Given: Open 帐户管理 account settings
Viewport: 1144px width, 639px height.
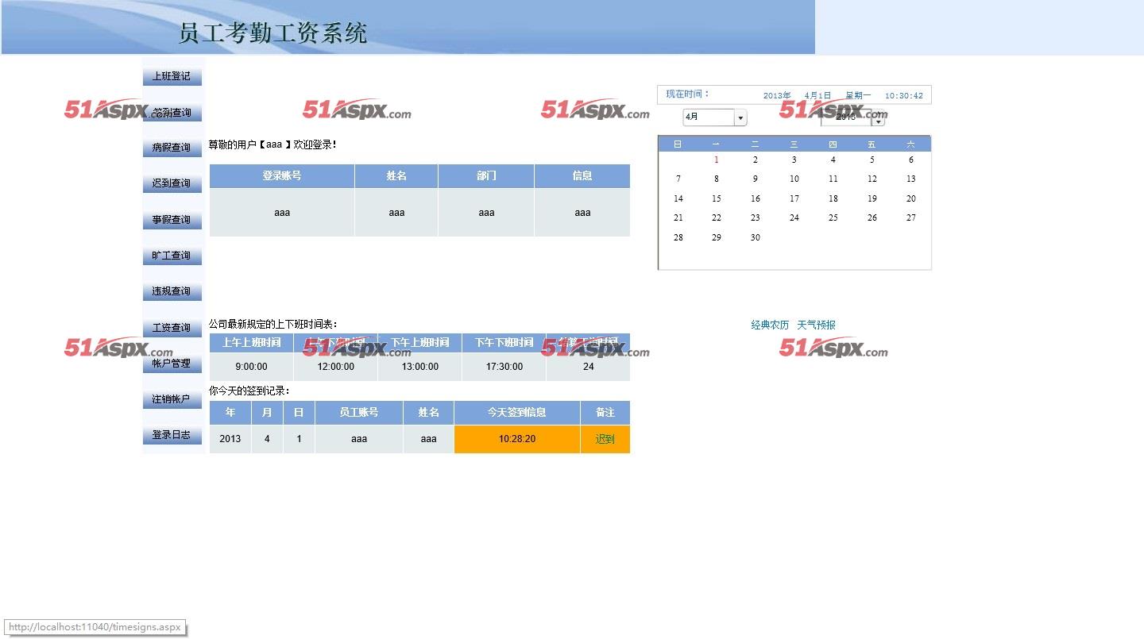Looking at the screenshot, I should point(172,364).
